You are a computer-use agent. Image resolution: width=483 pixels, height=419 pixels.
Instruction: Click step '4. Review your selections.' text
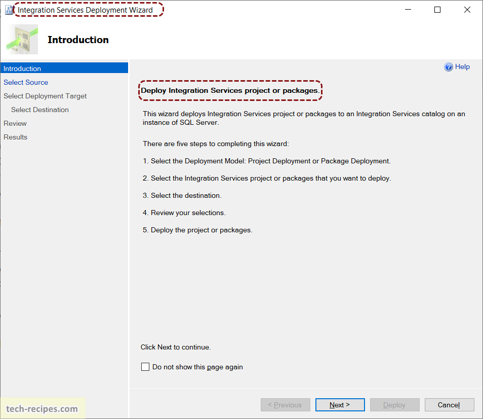tap(184, 213)
